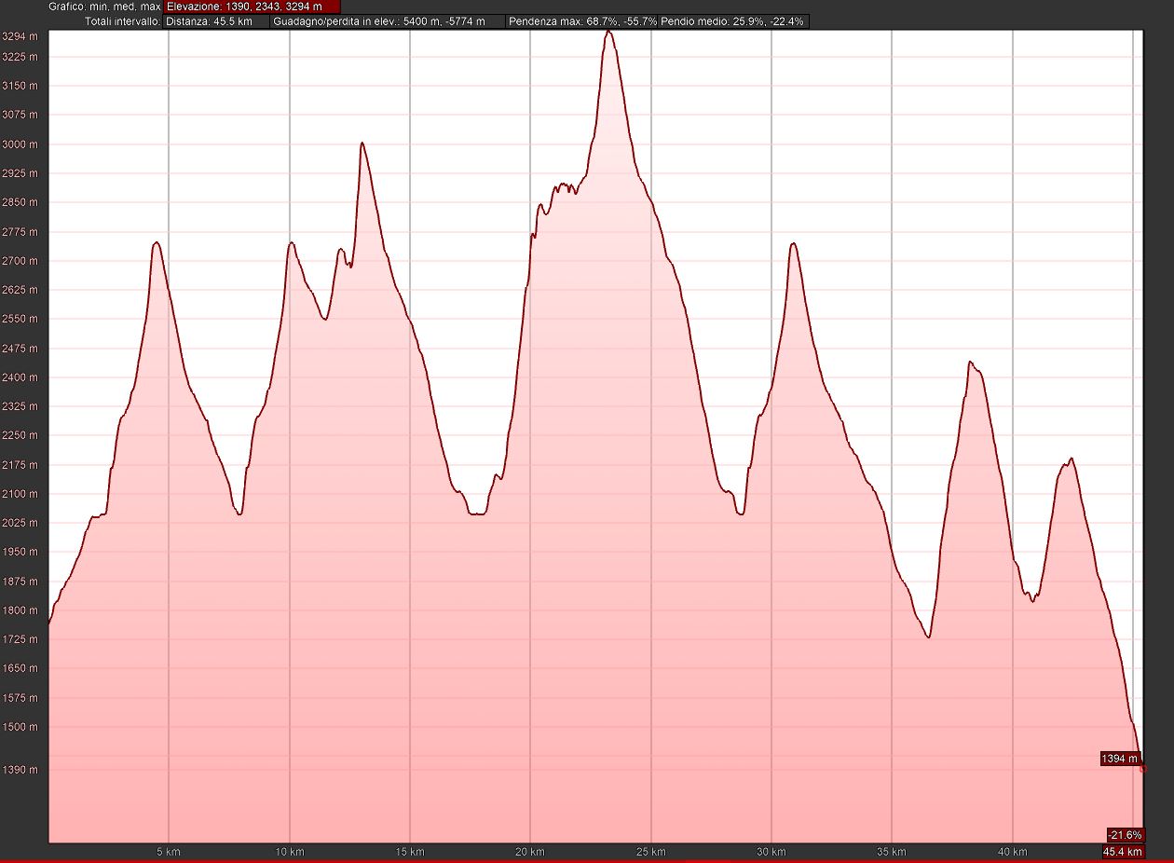Click the 40 km x-axis label
This screenshot has height=863, width=1174.
coord(1012,852)
